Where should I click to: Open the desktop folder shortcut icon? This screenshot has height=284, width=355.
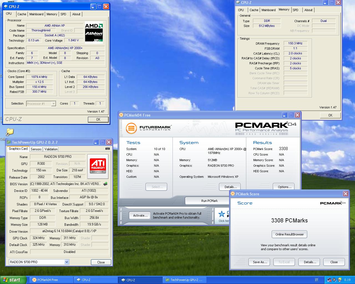pyautogui.click(x=10, y=131)
